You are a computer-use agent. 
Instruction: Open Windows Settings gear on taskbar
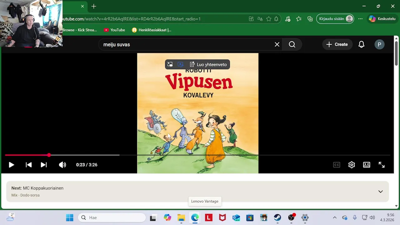click(305, 217)
